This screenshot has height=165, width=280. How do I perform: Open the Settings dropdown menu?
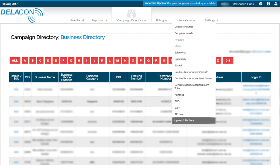click(x=212, y=20)
